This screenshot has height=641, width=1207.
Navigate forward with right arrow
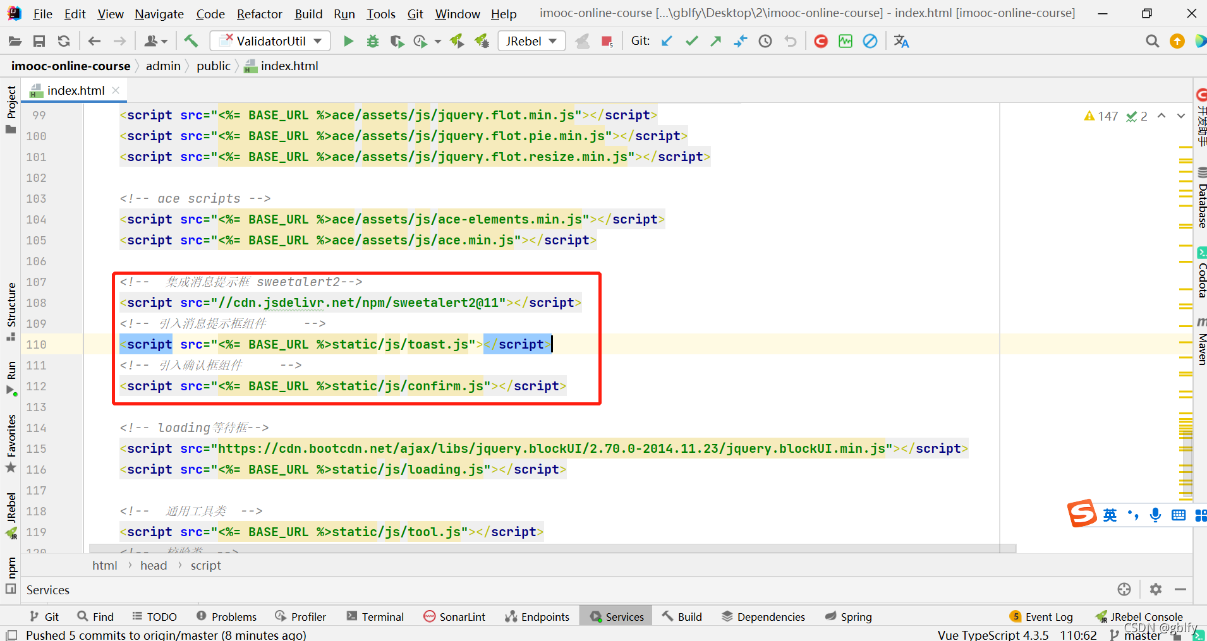(x=119, y=41)
